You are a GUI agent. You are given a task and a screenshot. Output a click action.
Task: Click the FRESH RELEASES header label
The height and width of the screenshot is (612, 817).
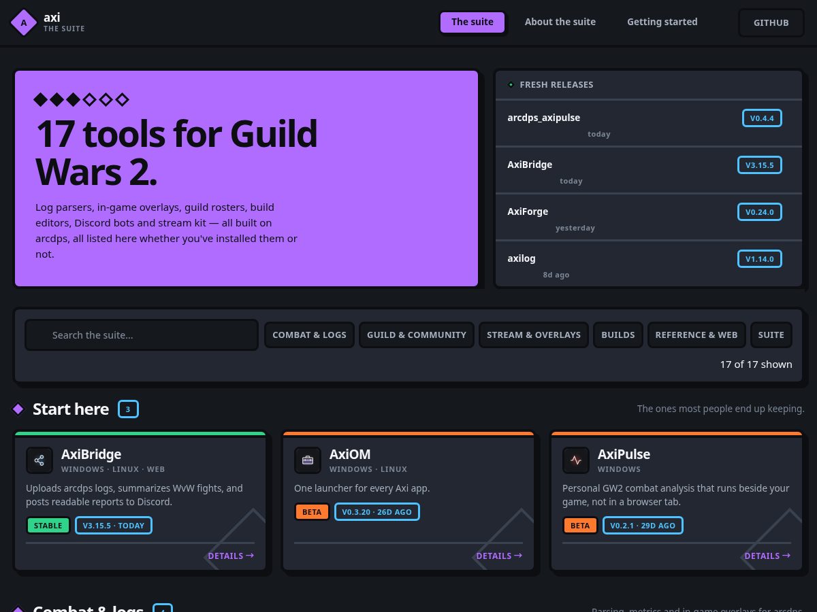point(556,84)
